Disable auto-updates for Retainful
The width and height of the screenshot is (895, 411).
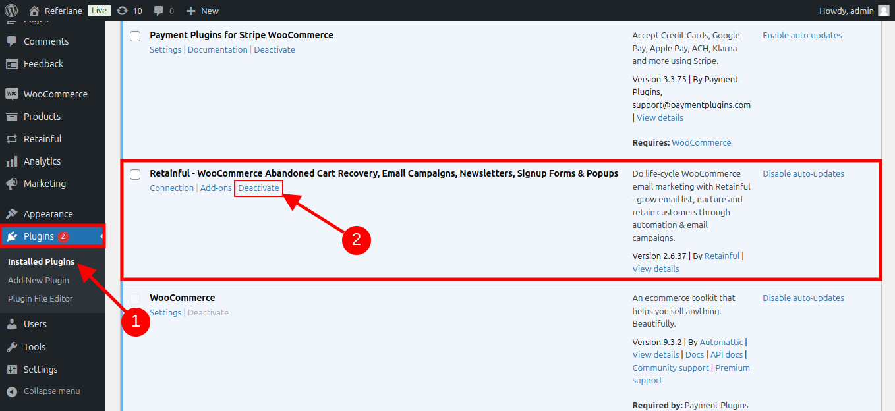(x=803, y=174)
